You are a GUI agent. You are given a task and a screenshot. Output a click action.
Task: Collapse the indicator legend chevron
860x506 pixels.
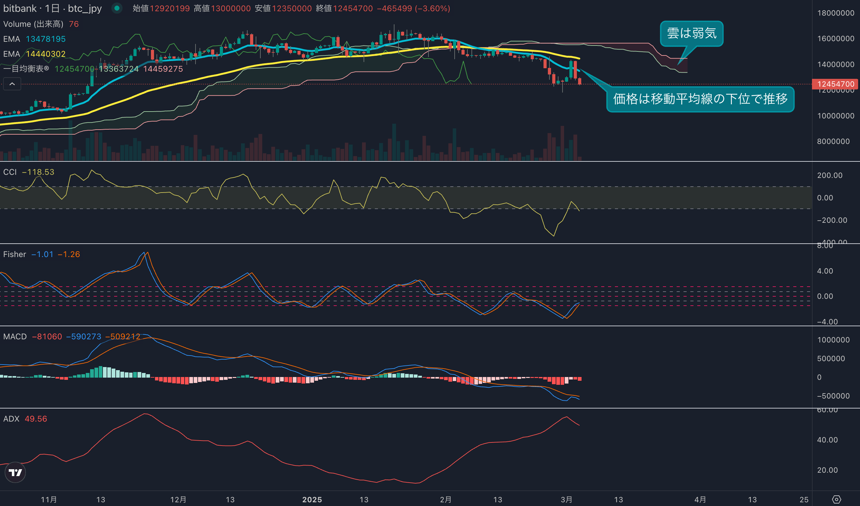(12, 84)
